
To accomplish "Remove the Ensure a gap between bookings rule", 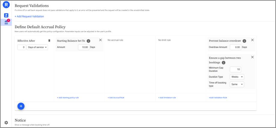I will (x=252, y=57).
